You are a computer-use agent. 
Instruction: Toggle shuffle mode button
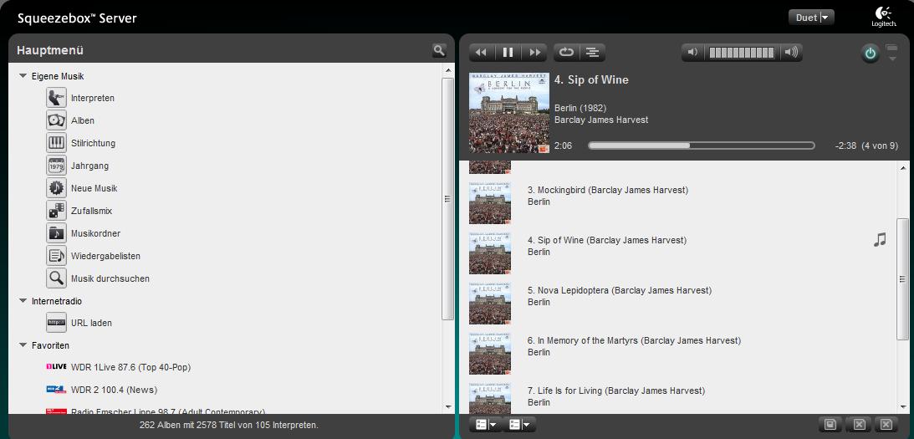click(592, 52)
